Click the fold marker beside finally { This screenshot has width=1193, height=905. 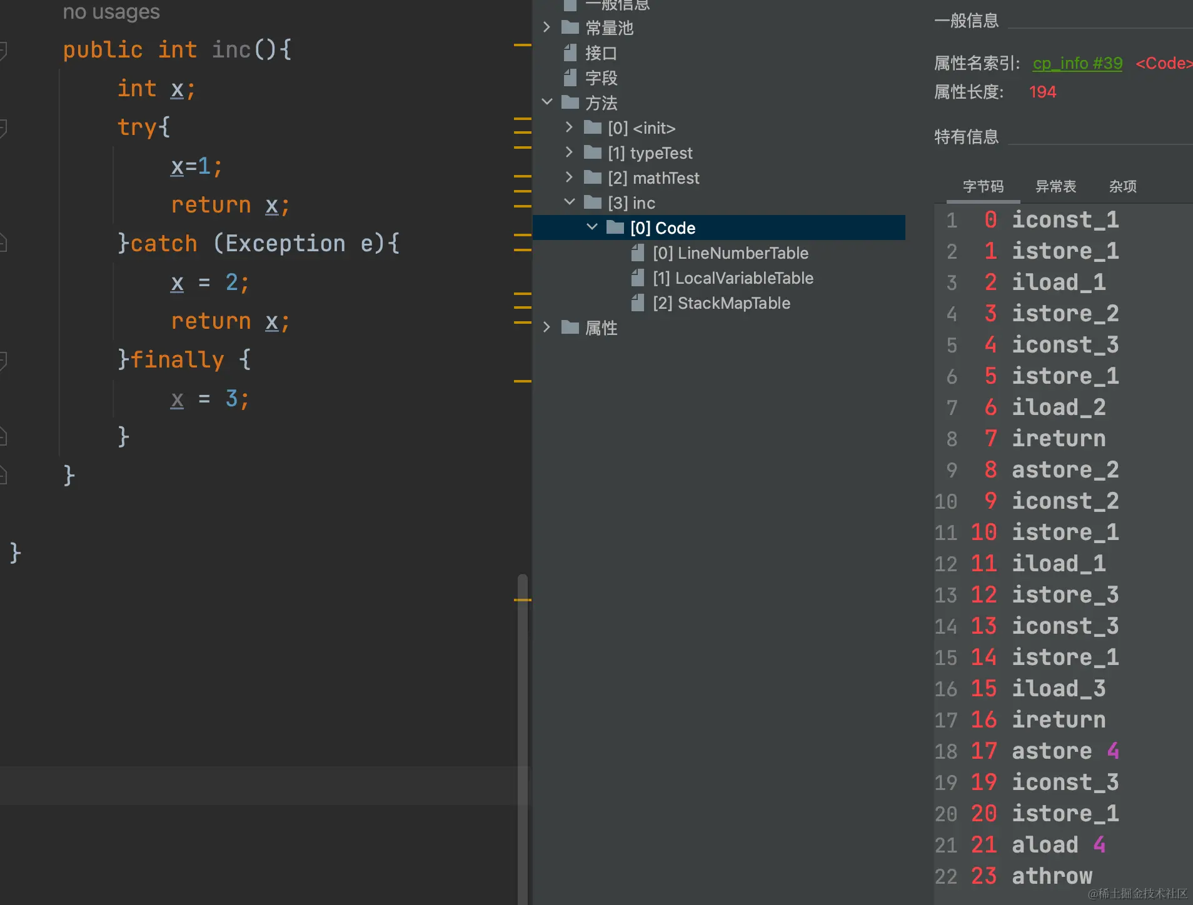click(x=3, y=360)
